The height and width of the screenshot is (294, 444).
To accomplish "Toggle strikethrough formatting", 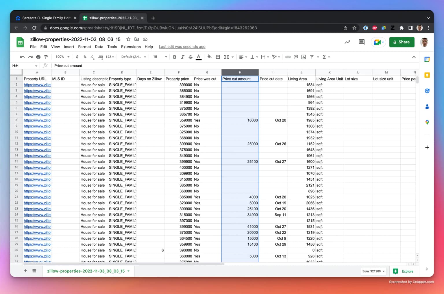I will 190,57.
